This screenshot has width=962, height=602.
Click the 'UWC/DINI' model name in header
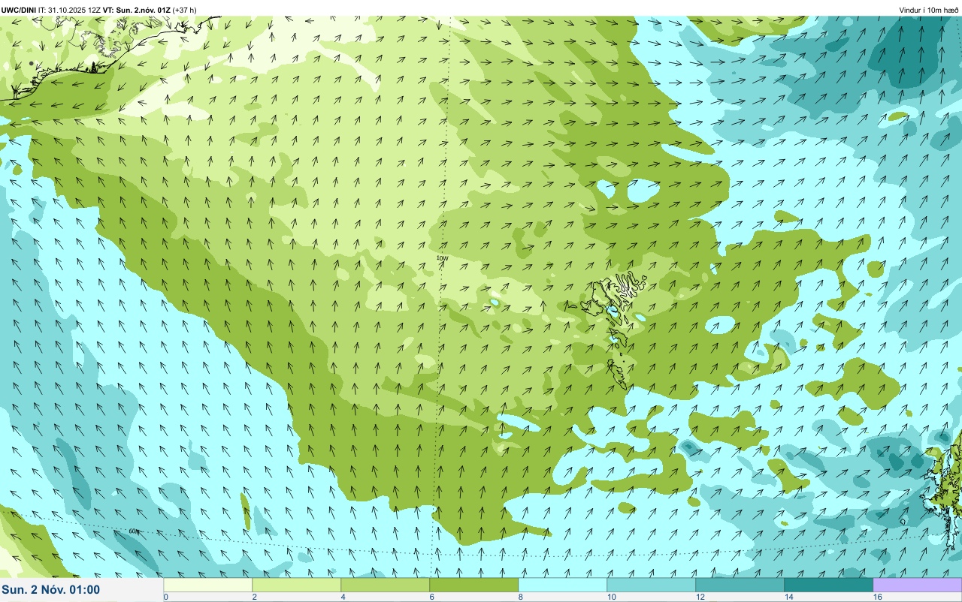click(19, 10)
